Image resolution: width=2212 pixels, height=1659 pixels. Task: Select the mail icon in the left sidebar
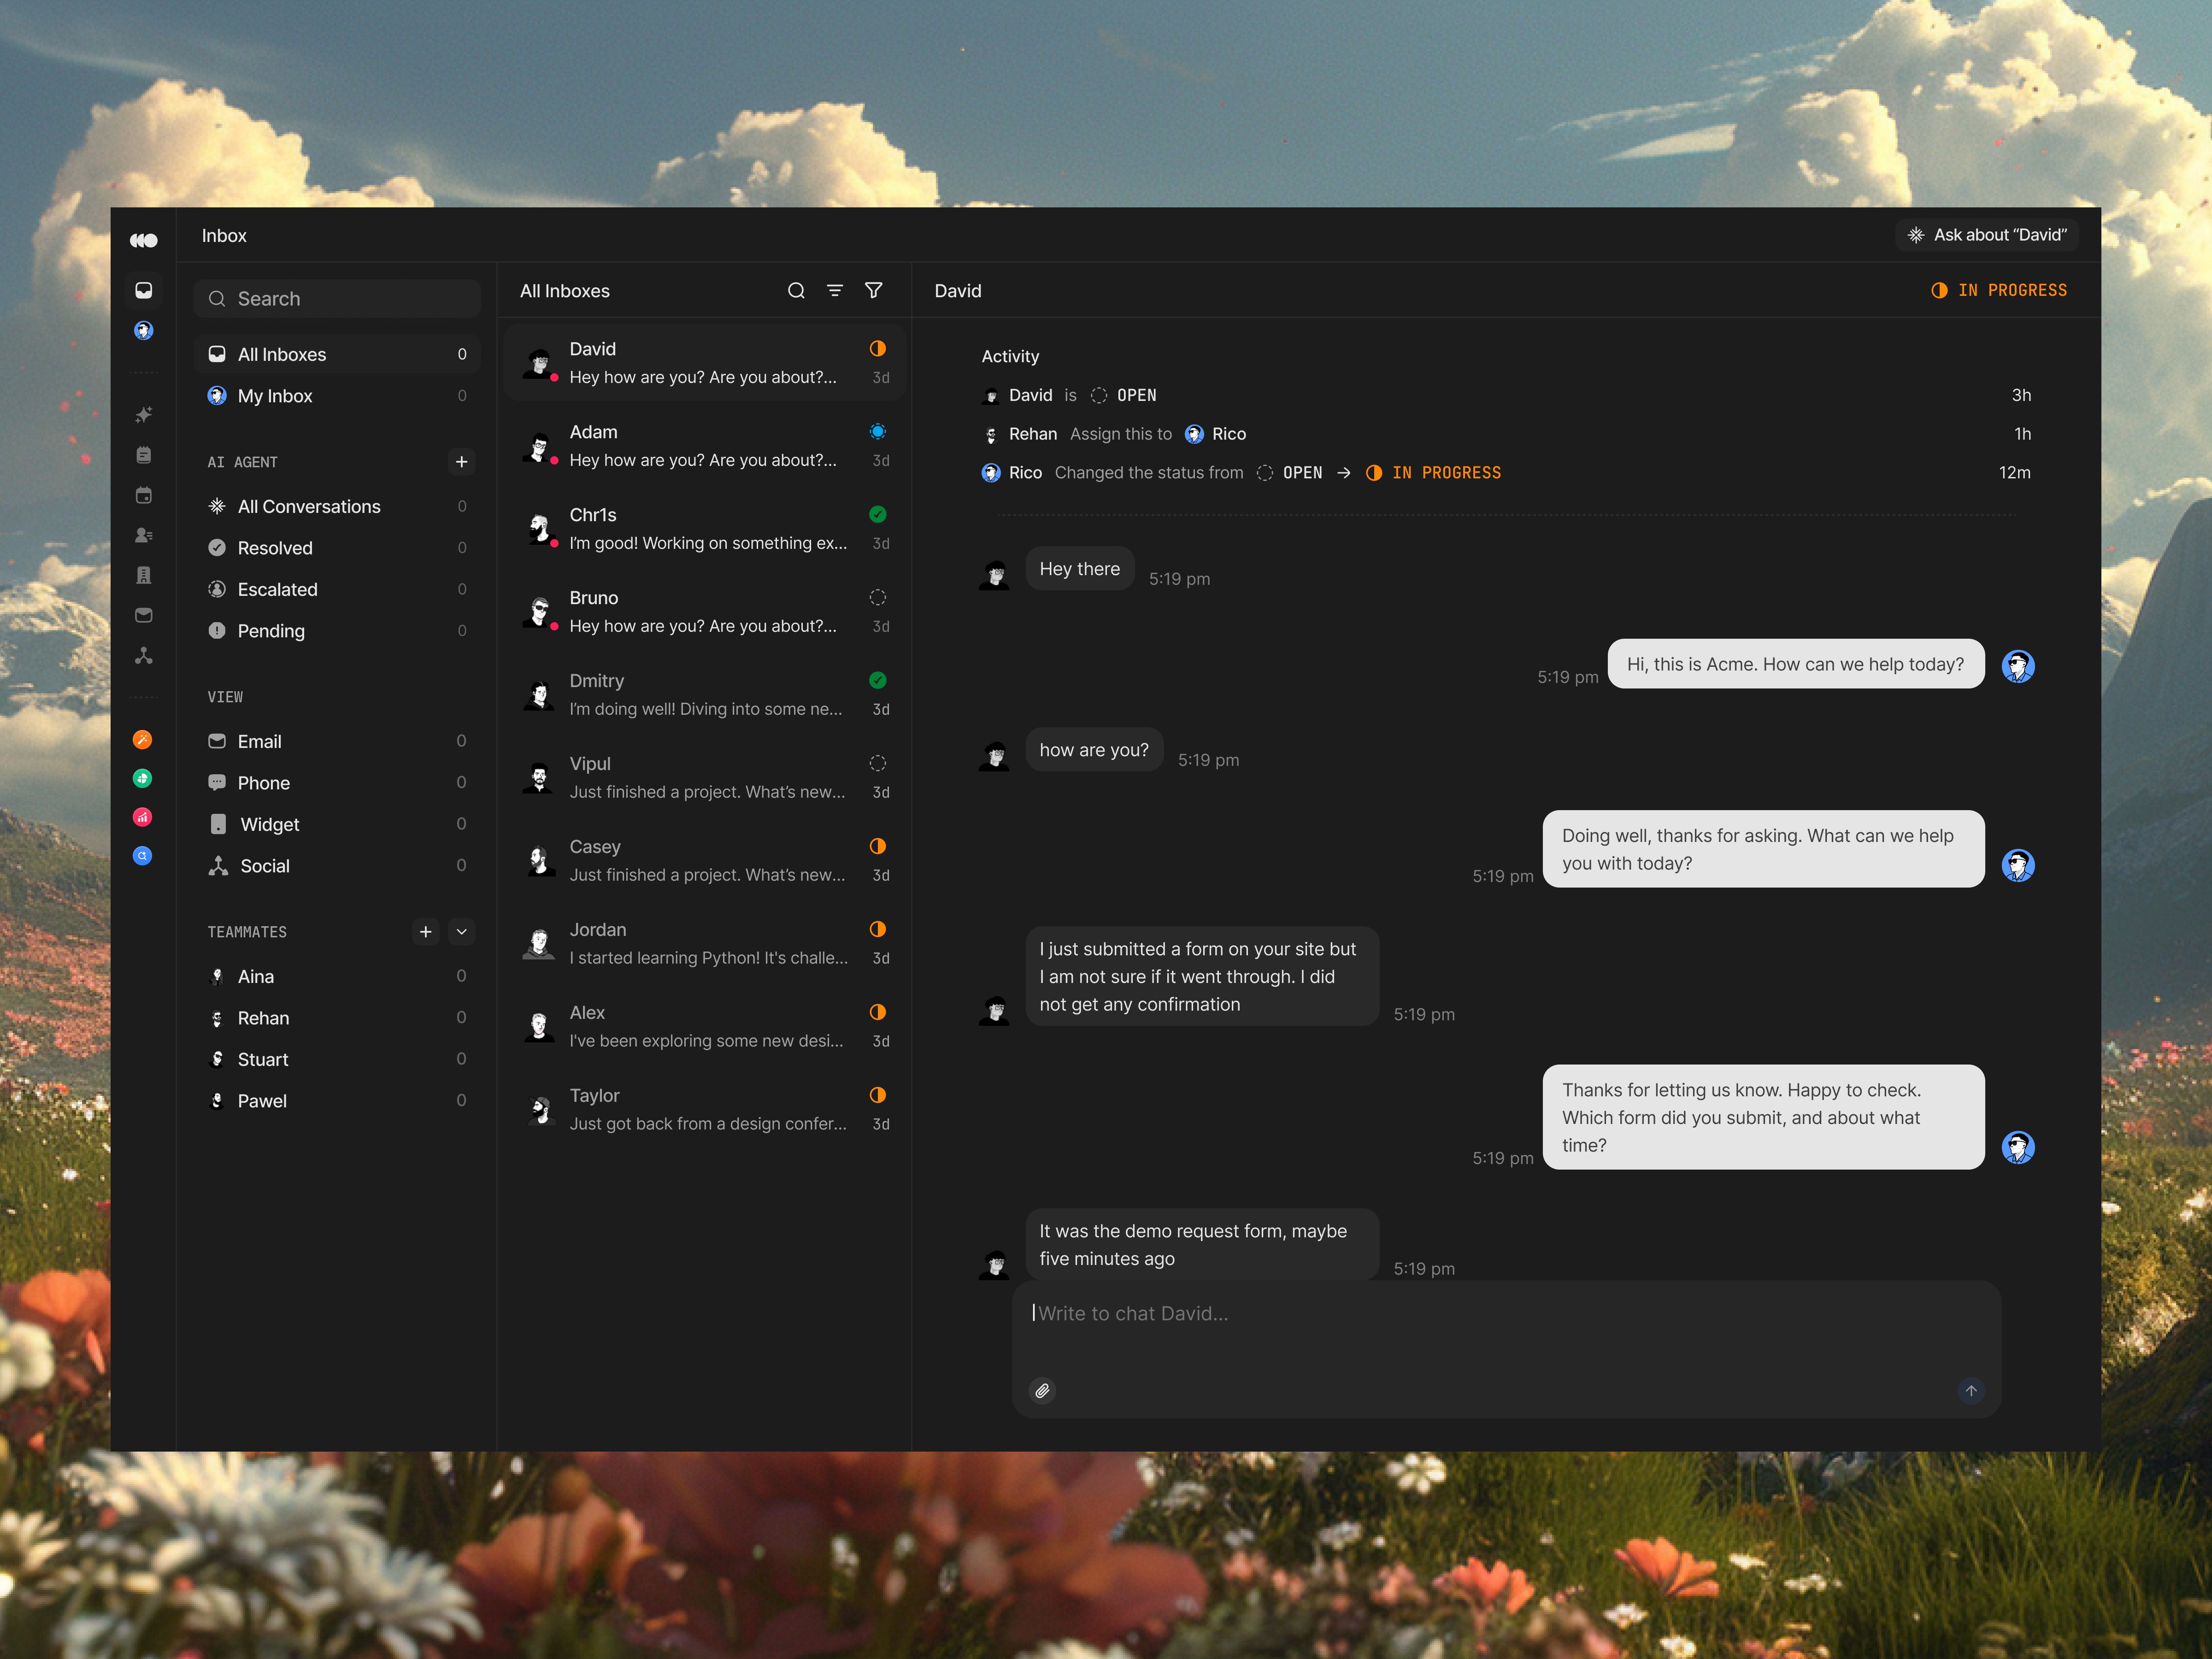click(144, 616)
